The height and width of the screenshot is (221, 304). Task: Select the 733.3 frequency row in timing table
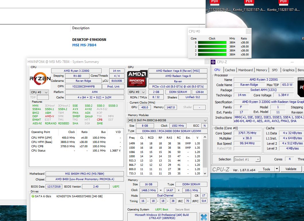click(164, 174)
